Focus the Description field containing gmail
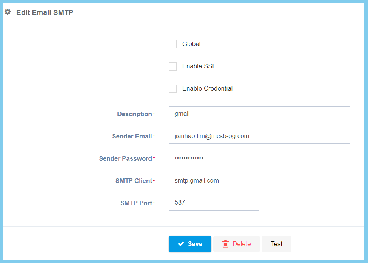Image resolution: width=368 pixels, height=263 pixels. click(259, 114)
